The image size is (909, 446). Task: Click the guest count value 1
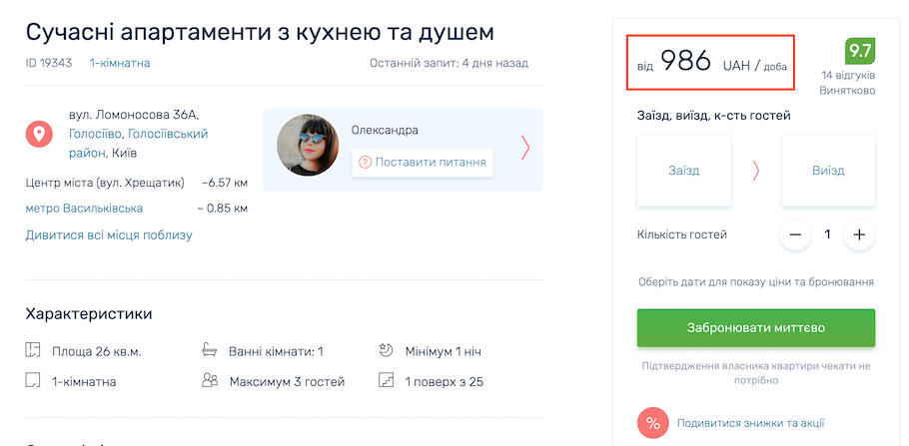click(828, 234)
